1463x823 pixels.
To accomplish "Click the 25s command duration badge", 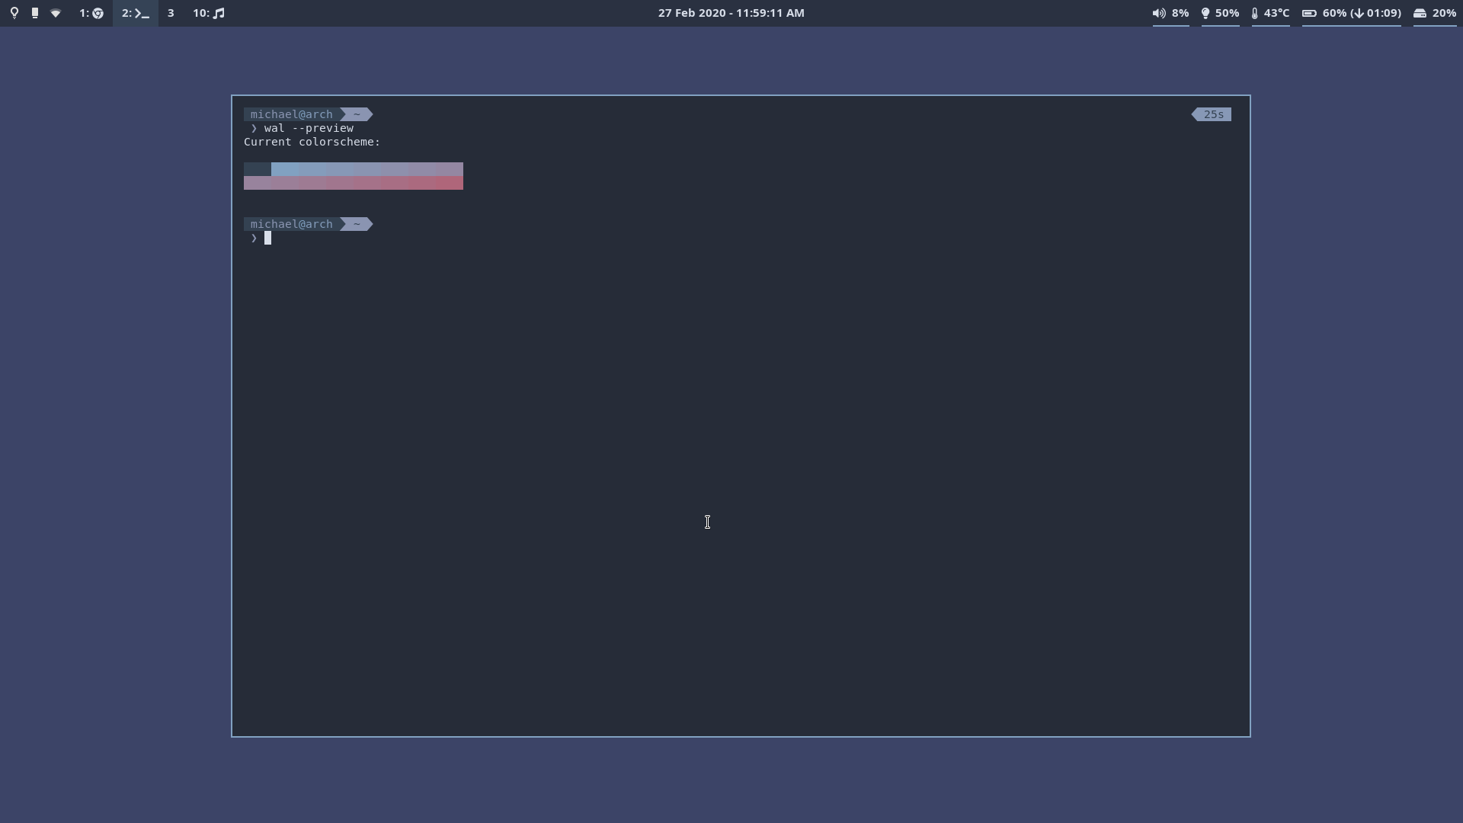I will tap(1212, 114).
